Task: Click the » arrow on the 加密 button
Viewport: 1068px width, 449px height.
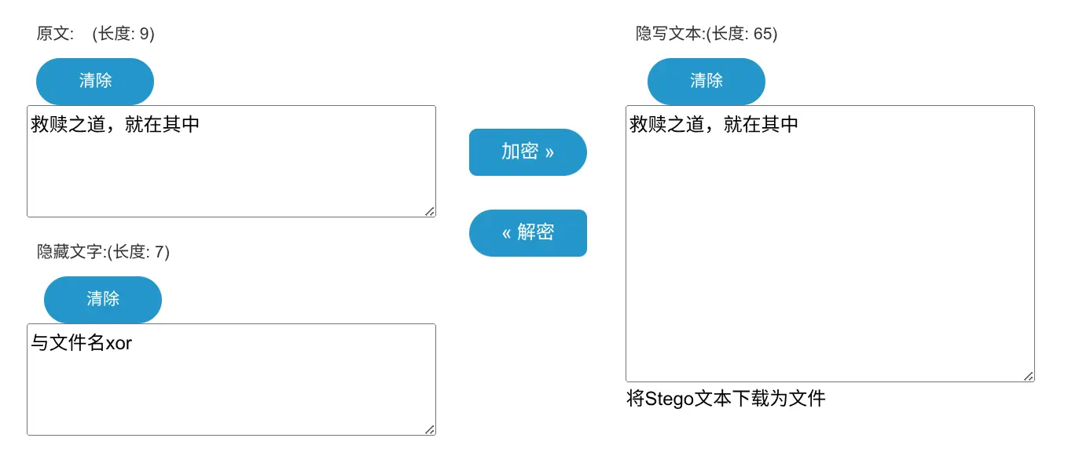Action: click(x=549, y=152)
